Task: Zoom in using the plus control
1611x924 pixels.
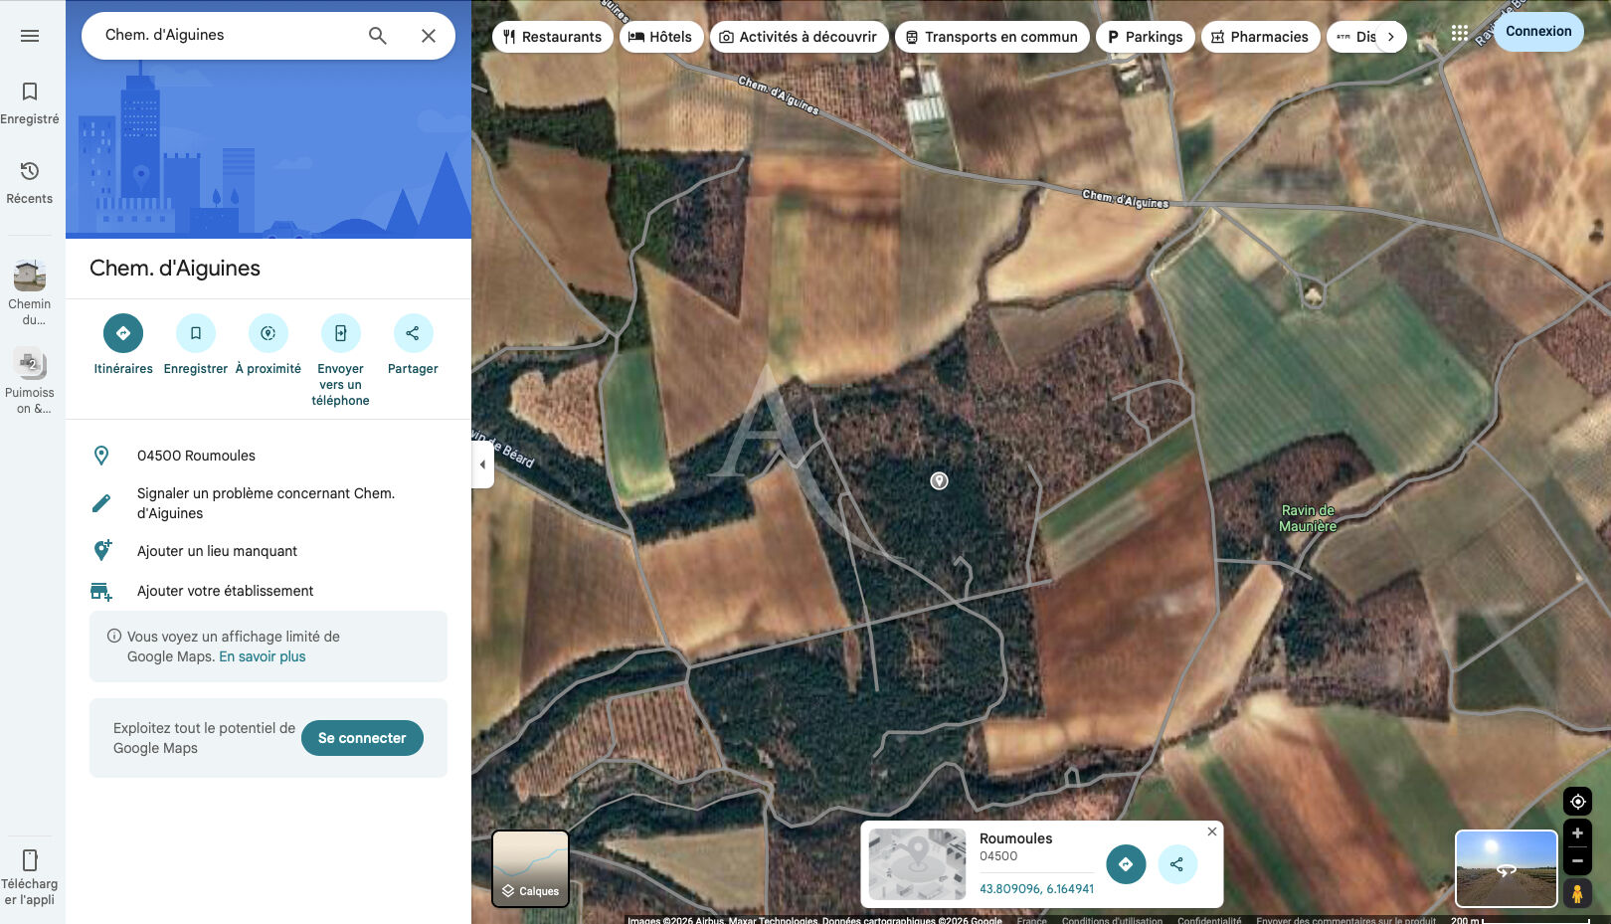Action: (1576, 833)
